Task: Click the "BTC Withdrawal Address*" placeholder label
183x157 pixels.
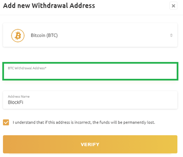Action: [27, 68]
